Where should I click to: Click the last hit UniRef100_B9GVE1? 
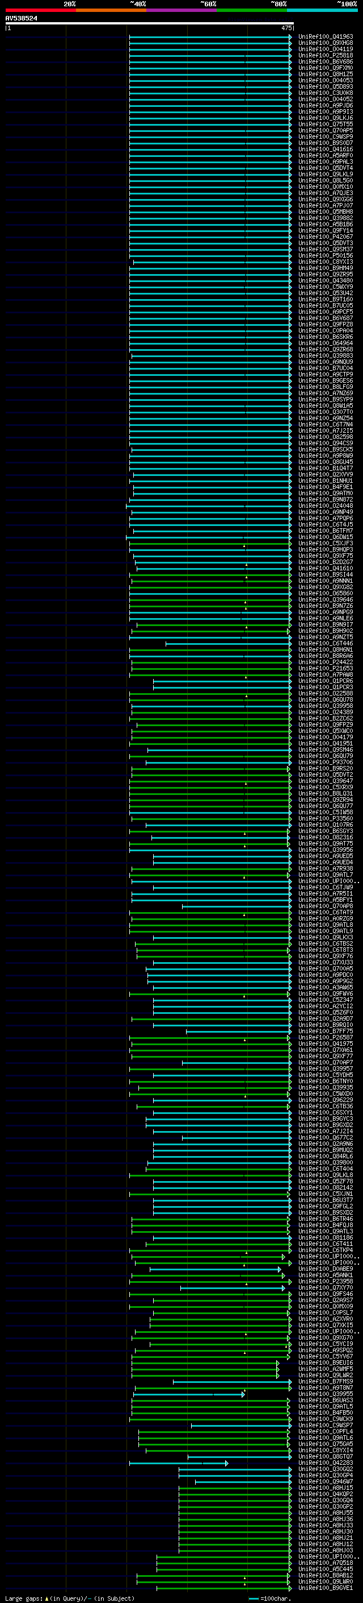pos(325,1588)
